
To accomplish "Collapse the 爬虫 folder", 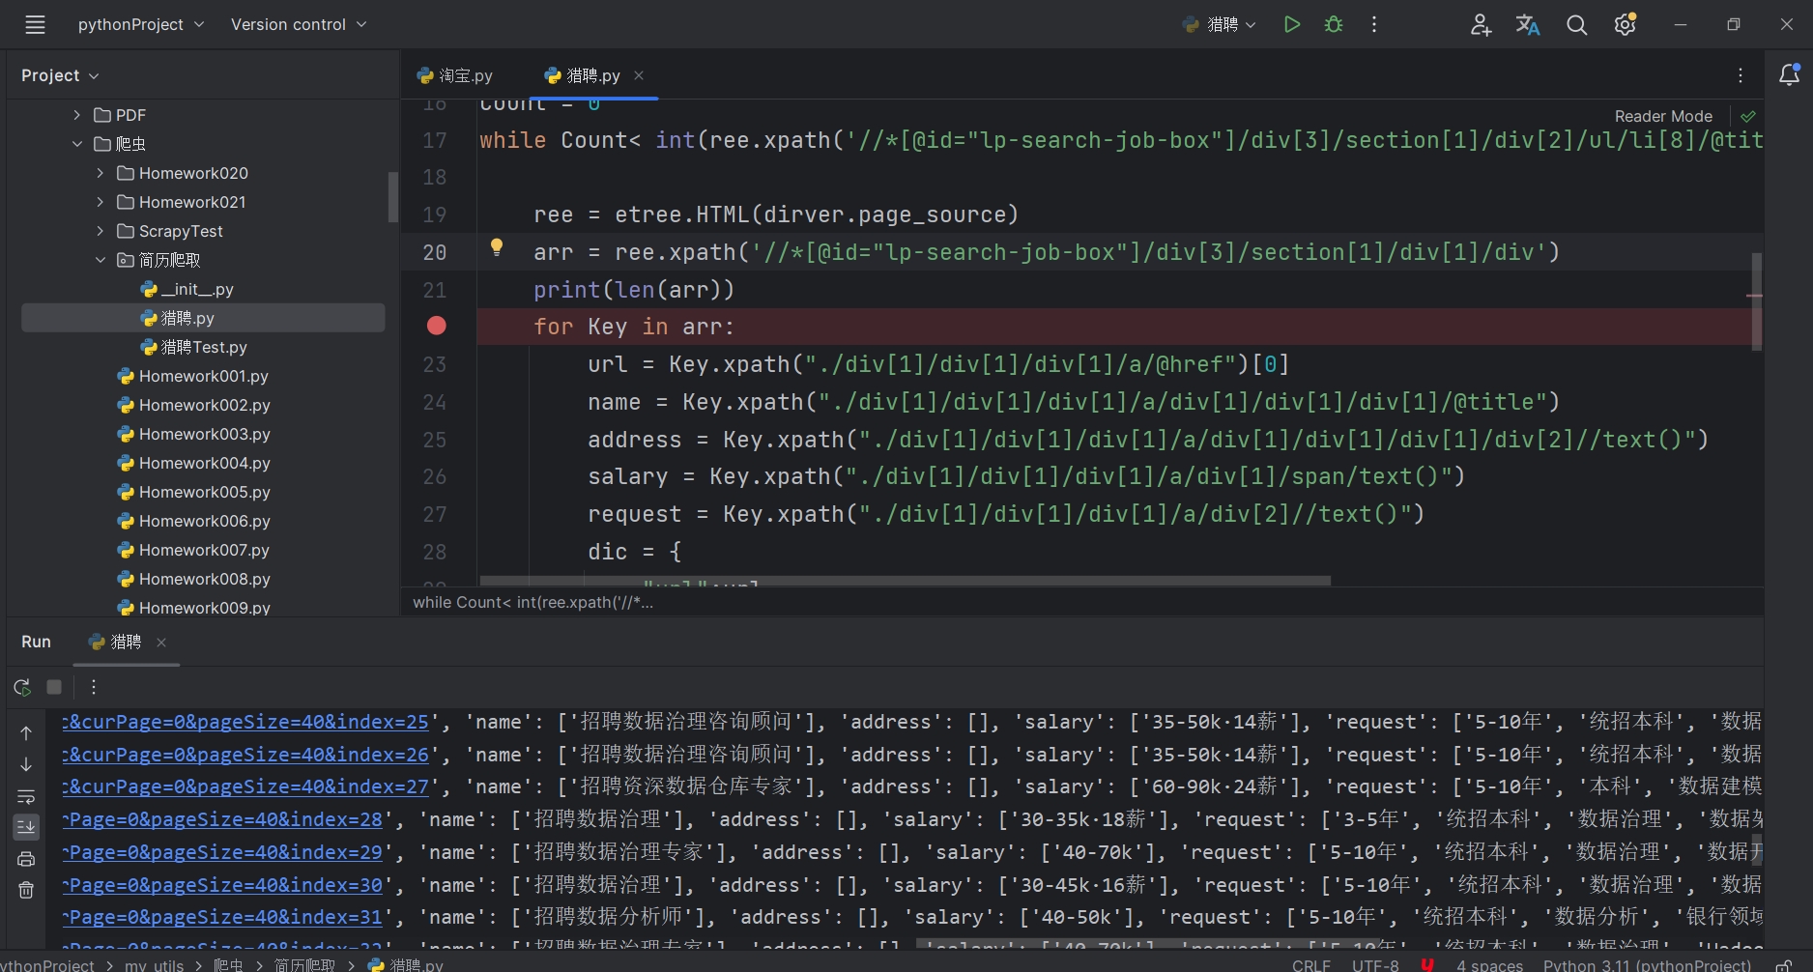I will (x=77, y=144).
